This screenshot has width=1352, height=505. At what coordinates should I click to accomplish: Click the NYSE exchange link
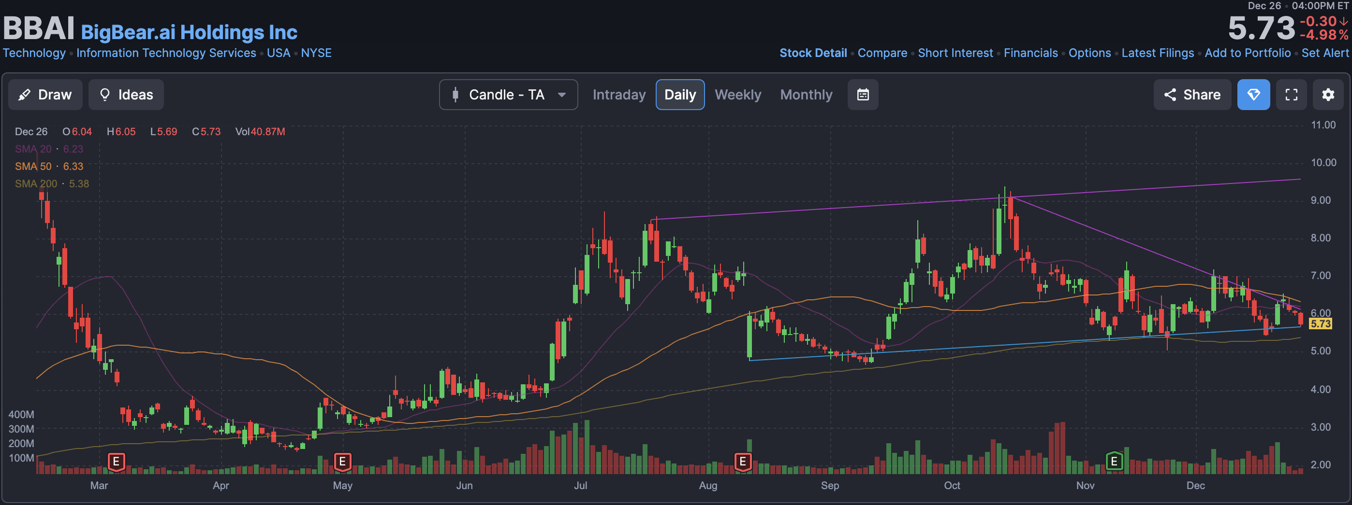(x=316, y=53)
